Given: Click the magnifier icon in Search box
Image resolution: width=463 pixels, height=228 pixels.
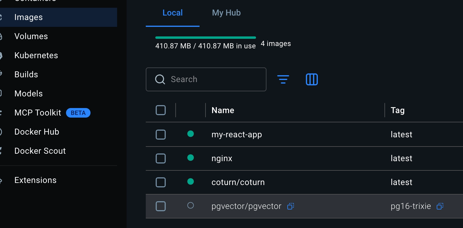Looking at the screenshot, I should [160, 79].
